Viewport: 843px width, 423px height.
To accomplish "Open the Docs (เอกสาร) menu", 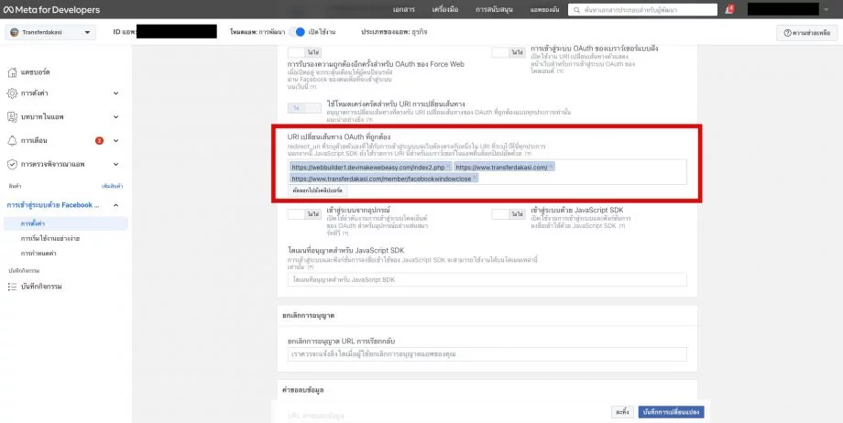I will tap(404, 10).
